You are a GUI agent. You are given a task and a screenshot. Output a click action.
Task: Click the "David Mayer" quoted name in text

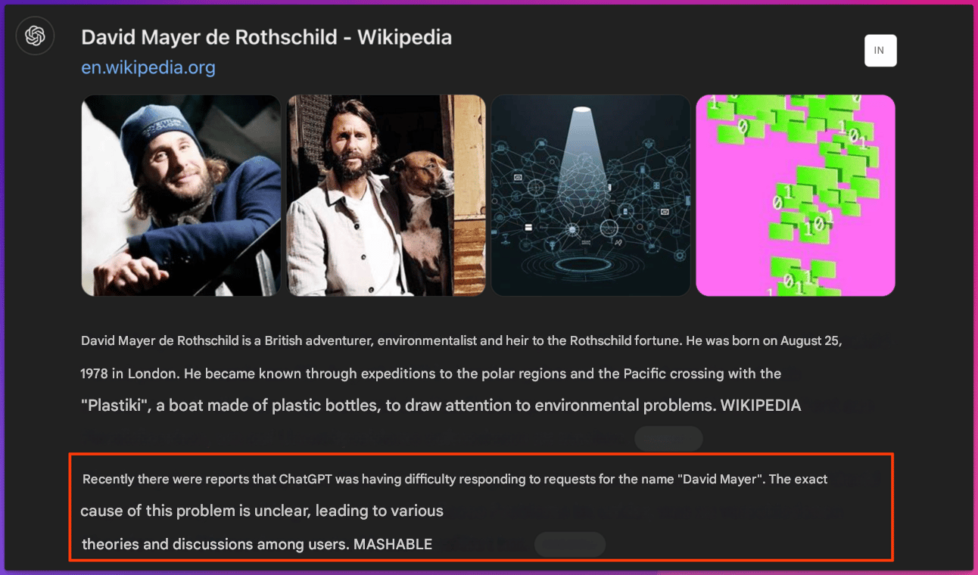click(x=720, y=479)
